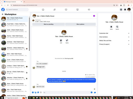Viewport: 133px width, 99px height.
Task: Open Windows Start menu
Action: [2, 98]
